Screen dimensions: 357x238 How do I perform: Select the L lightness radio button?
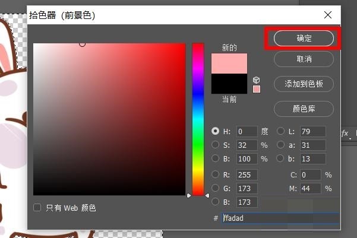click(x=281, y=131)
